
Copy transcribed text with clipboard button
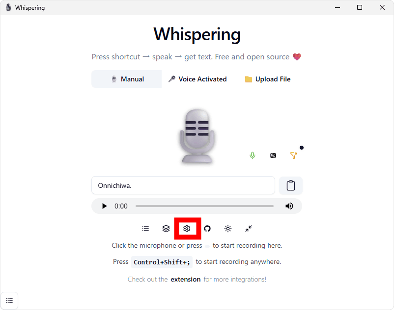[291, 185]
